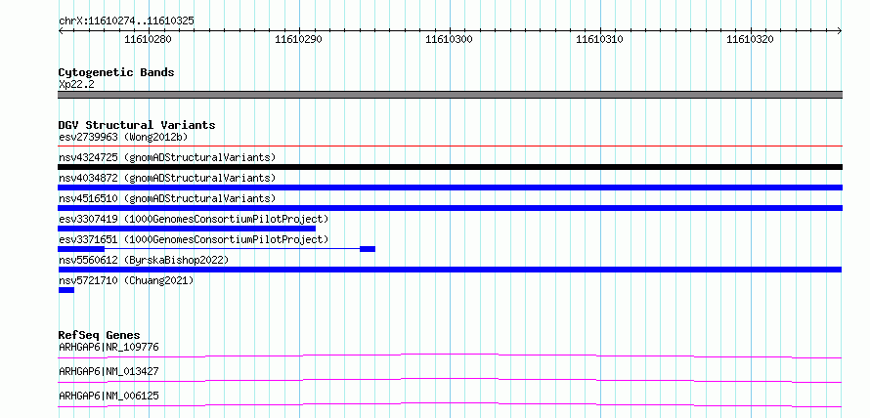Open variant nsv4034872 gnomAD label
Image resolution: width=870 pixels, height=418 pixels.
(x=167, y=178)
